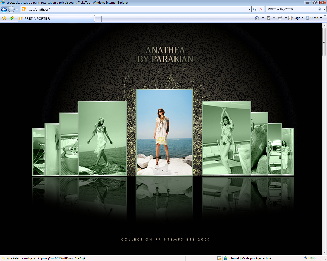Select the rightmost green photo of the woman standing

point(288,152)
